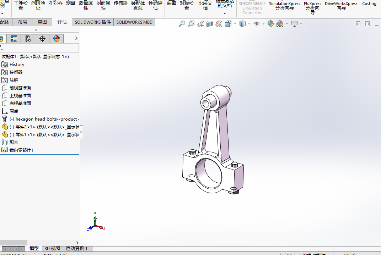Open the DisplayManager color ball tab
381x255 pixels.
[57, 39]
